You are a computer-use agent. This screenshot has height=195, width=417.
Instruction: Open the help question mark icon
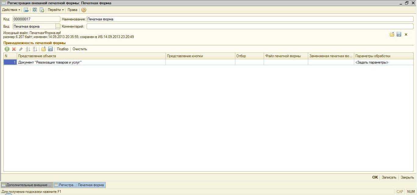click(84, 10)
